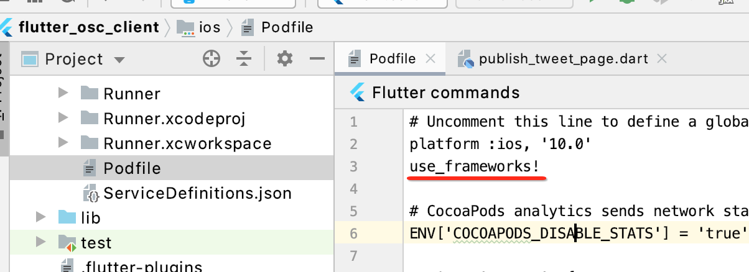Expand the test folder
The height and width of the screenshot is (272, 749).
pyautogui.click(x=41, y=242)
